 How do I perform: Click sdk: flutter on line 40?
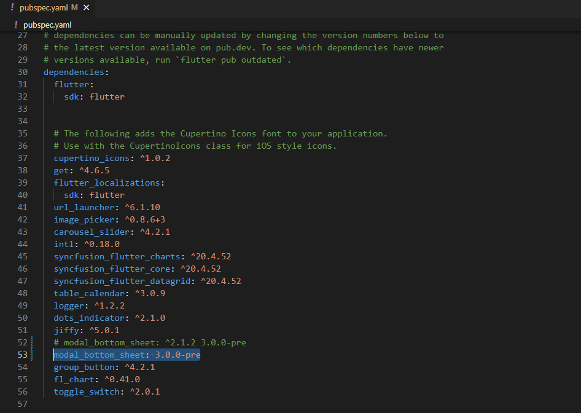[94, 195]
